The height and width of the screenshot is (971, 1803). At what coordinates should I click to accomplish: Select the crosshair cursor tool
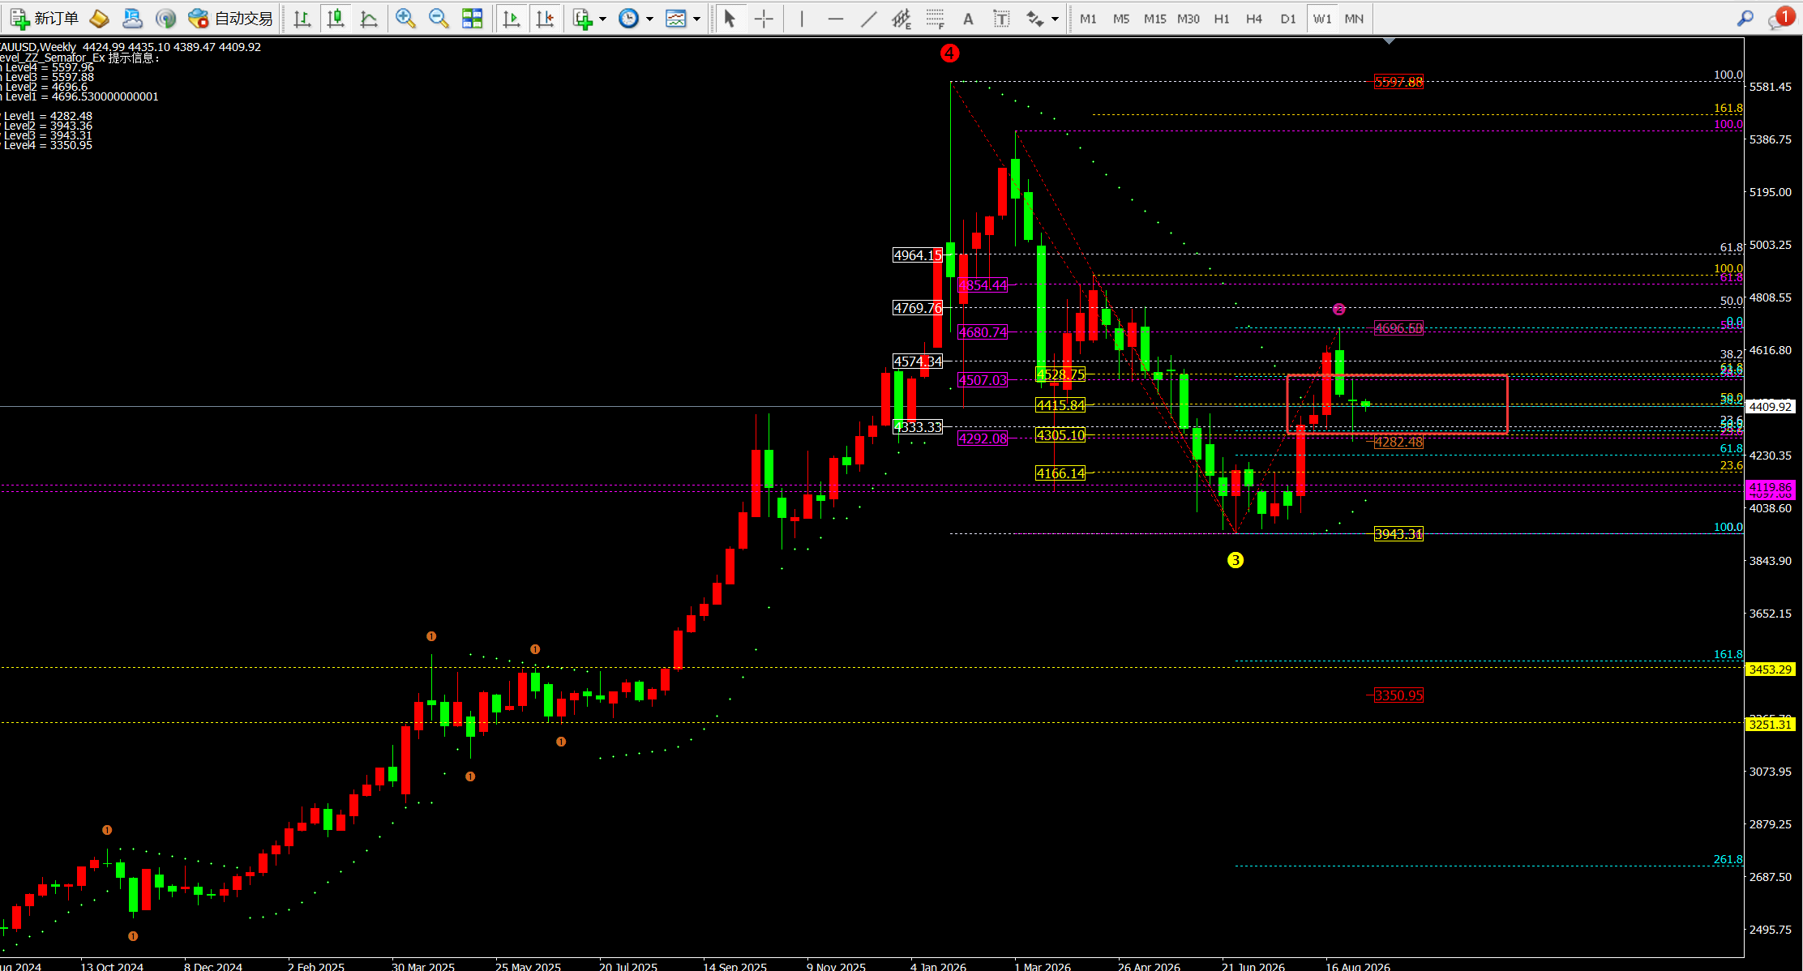[x=764, y=18]
